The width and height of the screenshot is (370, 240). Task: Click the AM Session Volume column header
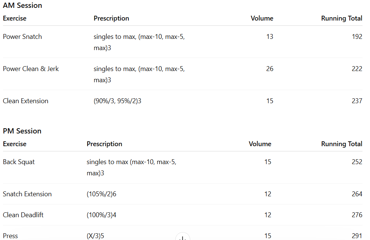tap(262, 18)
